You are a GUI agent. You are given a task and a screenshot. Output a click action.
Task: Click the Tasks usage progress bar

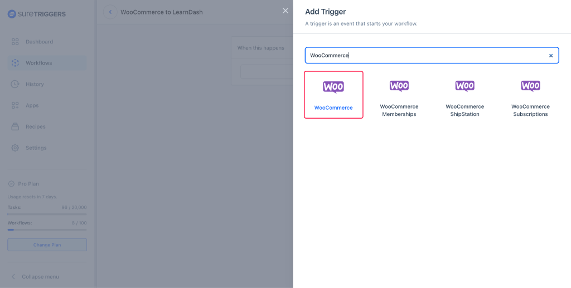tap(47, 214)
